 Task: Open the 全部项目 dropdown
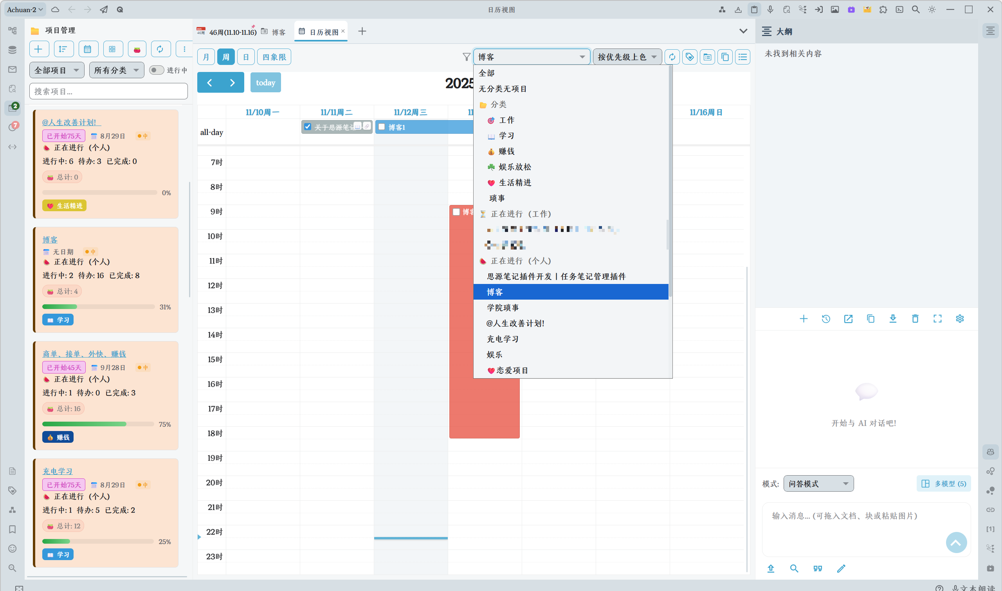point(57,70)
